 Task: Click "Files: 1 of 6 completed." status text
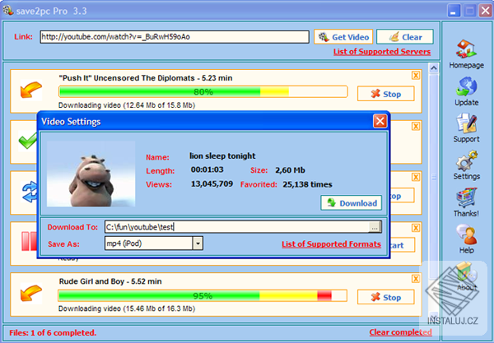coord(53,332)
